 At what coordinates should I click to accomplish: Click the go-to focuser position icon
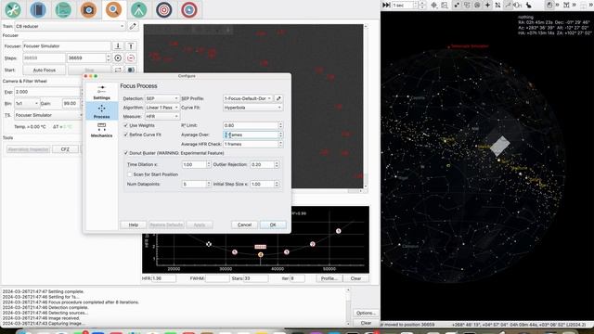[118, 58]
